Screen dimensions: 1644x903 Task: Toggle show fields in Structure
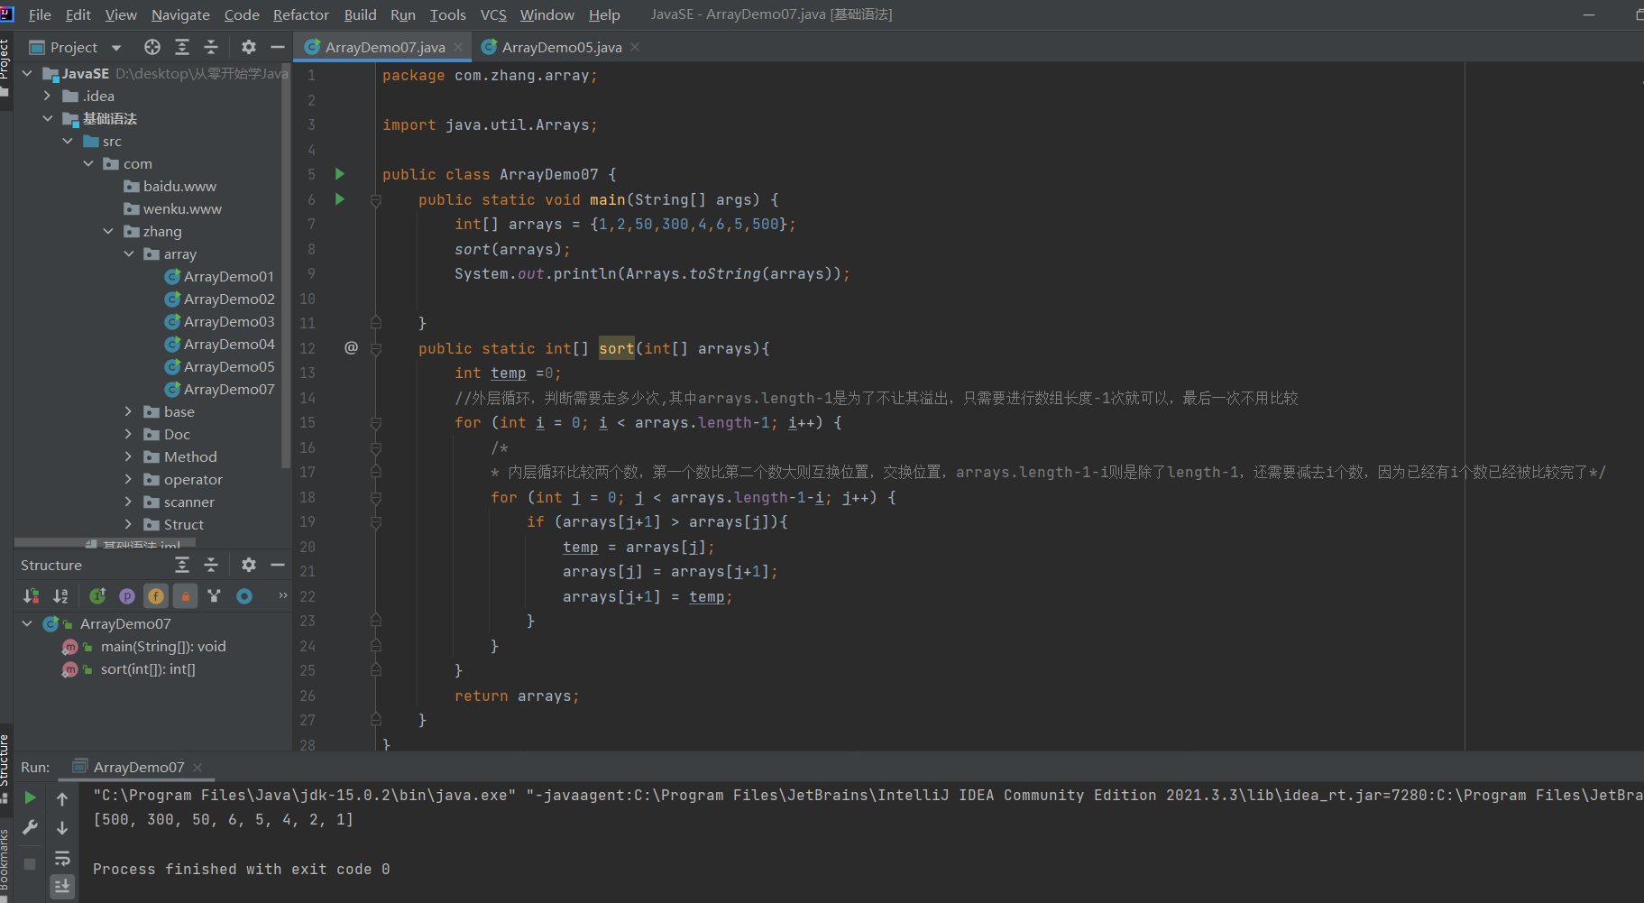tap(156, 595)
